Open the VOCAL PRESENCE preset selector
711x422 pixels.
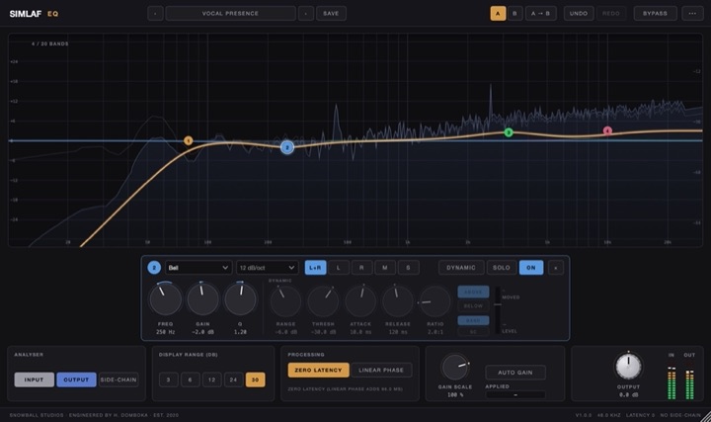[230, 13]
